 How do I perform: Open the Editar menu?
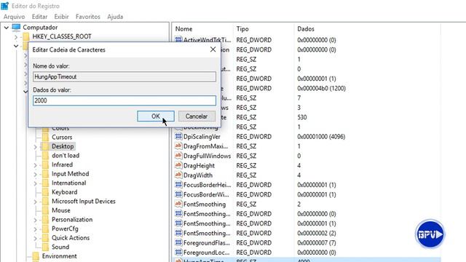click(x=39, y=17)
